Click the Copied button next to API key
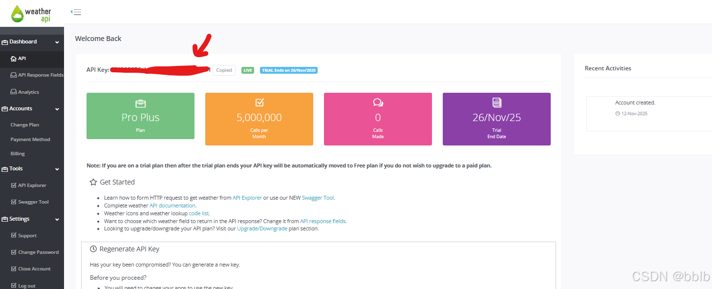Screen dimensions: 712x289 (x=224, y=70)
